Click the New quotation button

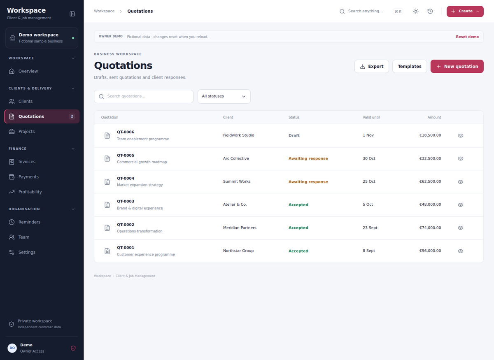tap(457, 66)
